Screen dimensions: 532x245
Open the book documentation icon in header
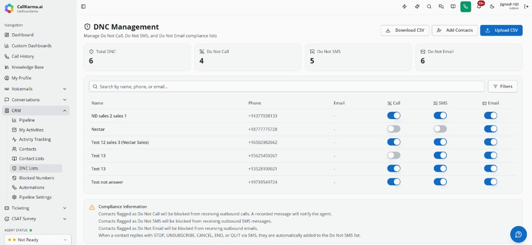pos(453,6)
